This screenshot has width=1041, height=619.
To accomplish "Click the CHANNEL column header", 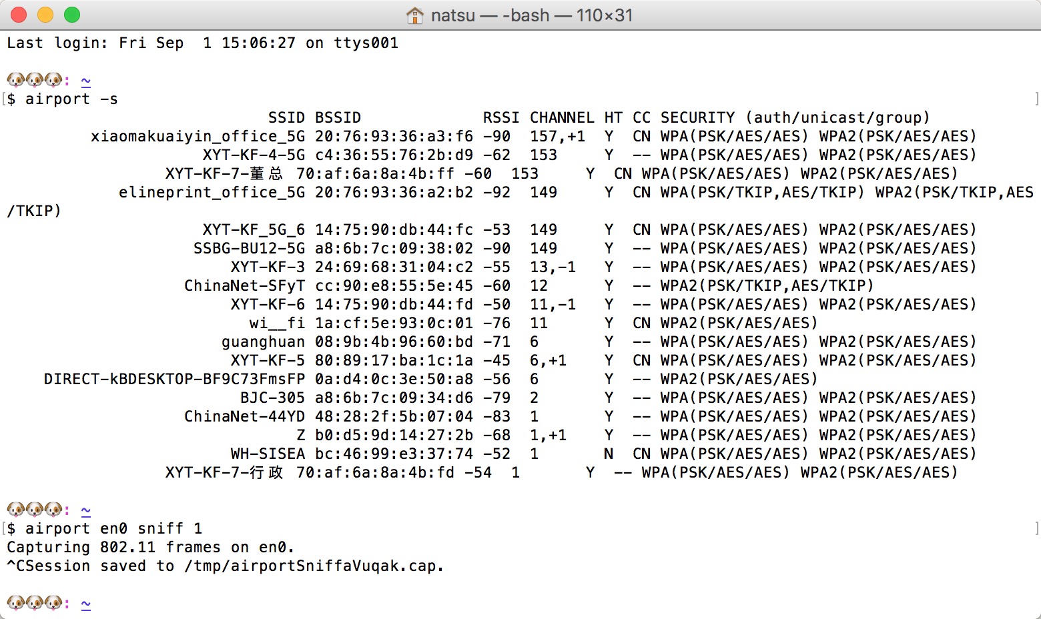I will coord(561,118).
